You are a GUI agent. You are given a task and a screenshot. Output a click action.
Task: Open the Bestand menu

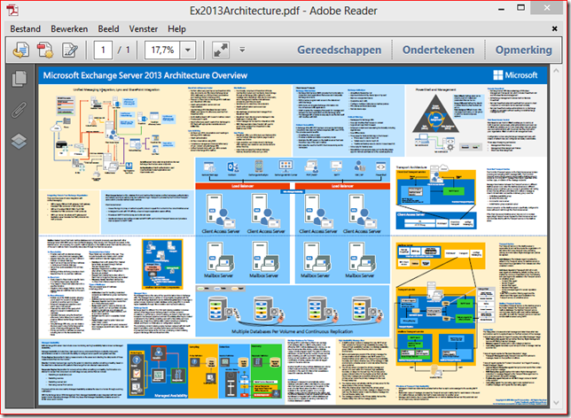pyautogui.click(x=25, y=28)
